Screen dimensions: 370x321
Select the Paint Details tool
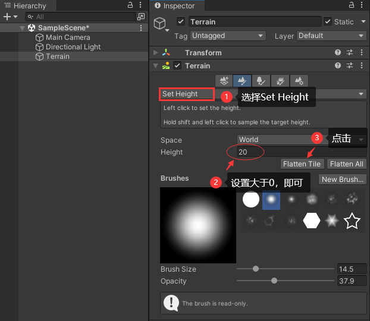pyautogui.click(x=280, y=81)
